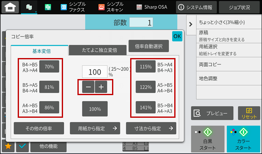
Task: Open システム情報
Action: point(196,7)
